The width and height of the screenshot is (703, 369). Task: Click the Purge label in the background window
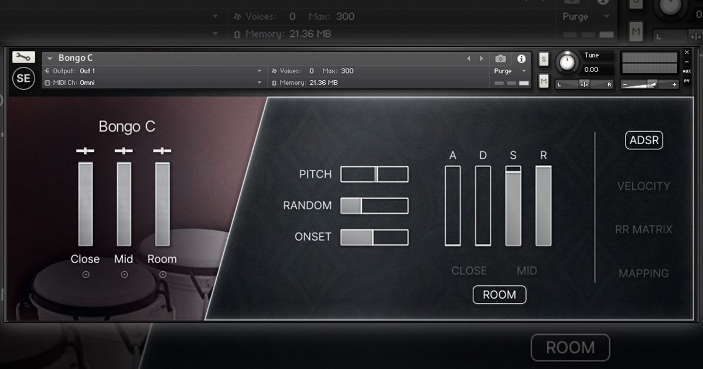(575, 16)
